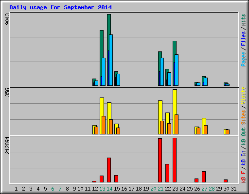The image size is (249, 194).
Task: Click day label 12 on the x-axis
Action: click(95, 189)
